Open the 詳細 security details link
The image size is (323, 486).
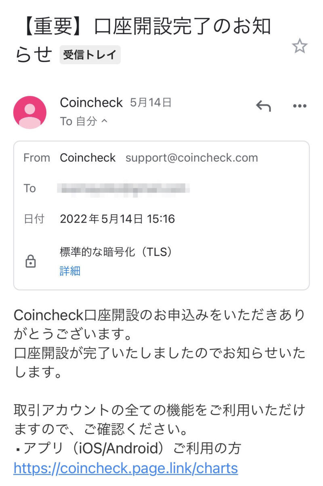(x=70, y=271)
